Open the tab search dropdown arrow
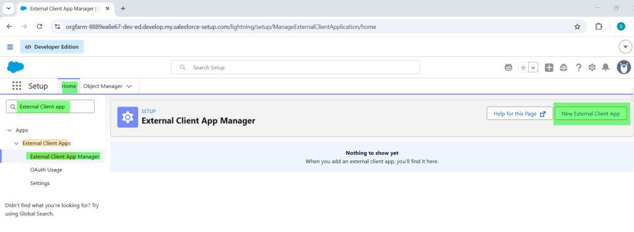Image resolution: width=634 pixels, height=232 pixels. click(8, 9)
